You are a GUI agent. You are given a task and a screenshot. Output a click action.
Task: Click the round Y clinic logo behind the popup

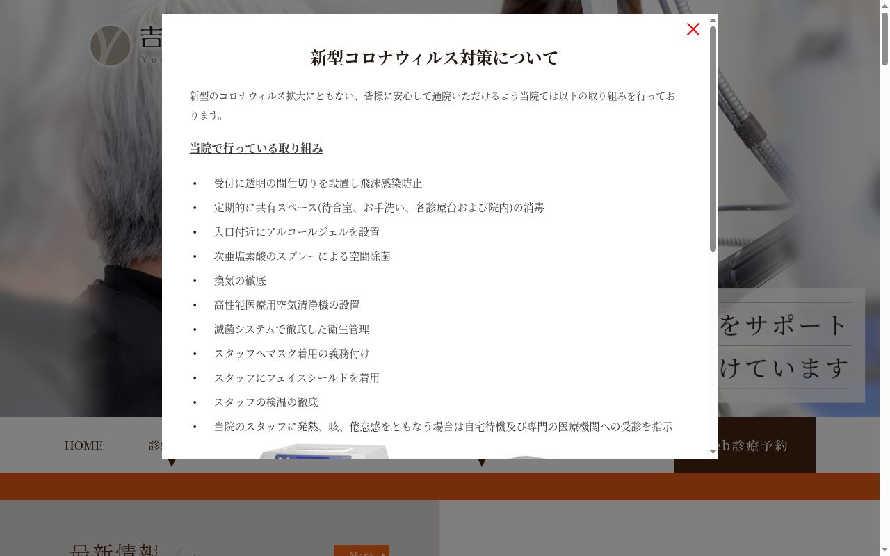click(x=111, y=46)
